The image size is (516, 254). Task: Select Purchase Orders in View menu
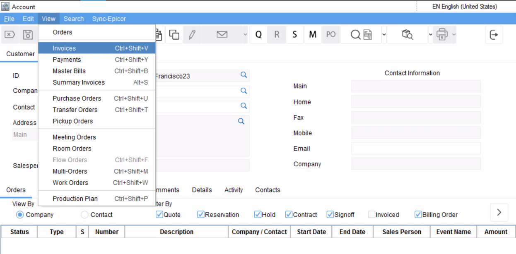tap(77, 98)
